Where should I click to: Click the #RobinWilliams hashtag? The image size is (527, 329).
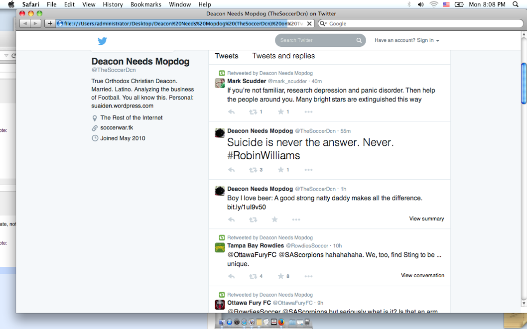point(263,155)
